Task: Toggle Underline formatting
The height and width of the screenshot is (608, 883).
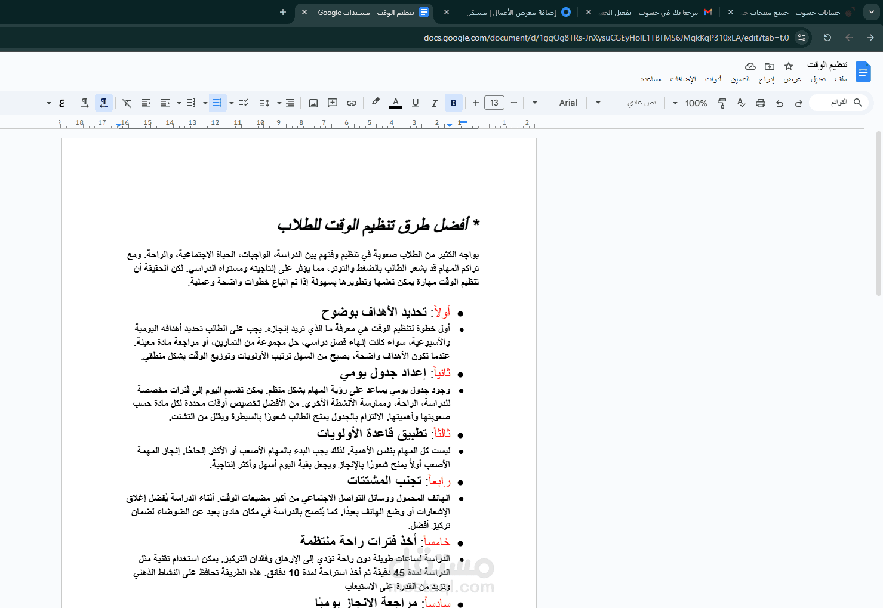Action: [416, 103]
